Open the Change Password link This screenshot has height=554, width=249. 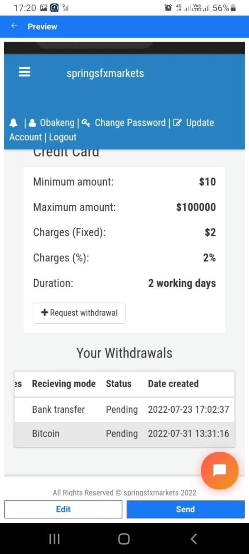tap(130, 123)
